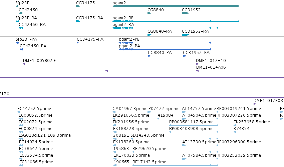Click the EC14752.5prime EST label
284x167 pixels.
coord(34,109)
